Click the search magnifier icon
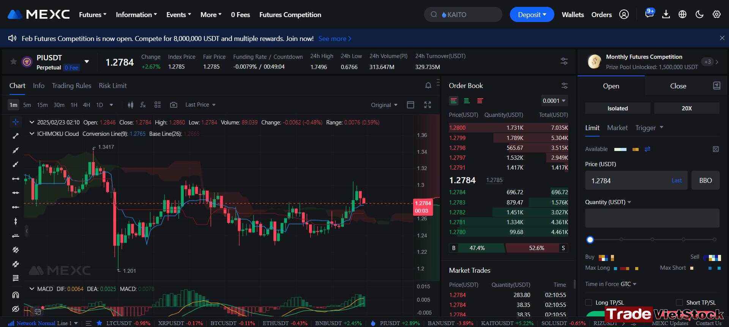This screenshot has width=729, height=327. pos(434,14)
